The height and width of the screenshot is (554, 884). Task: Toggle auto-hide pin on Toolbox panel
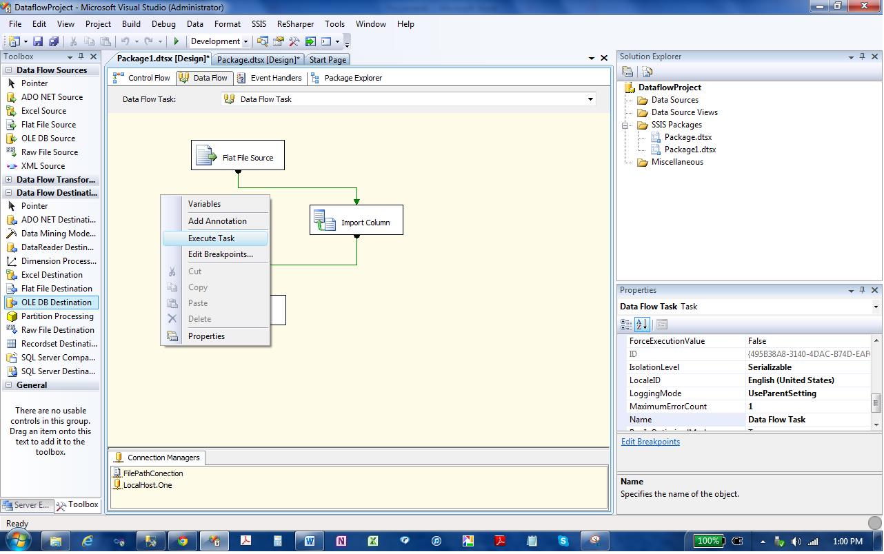tap(81, 57)
